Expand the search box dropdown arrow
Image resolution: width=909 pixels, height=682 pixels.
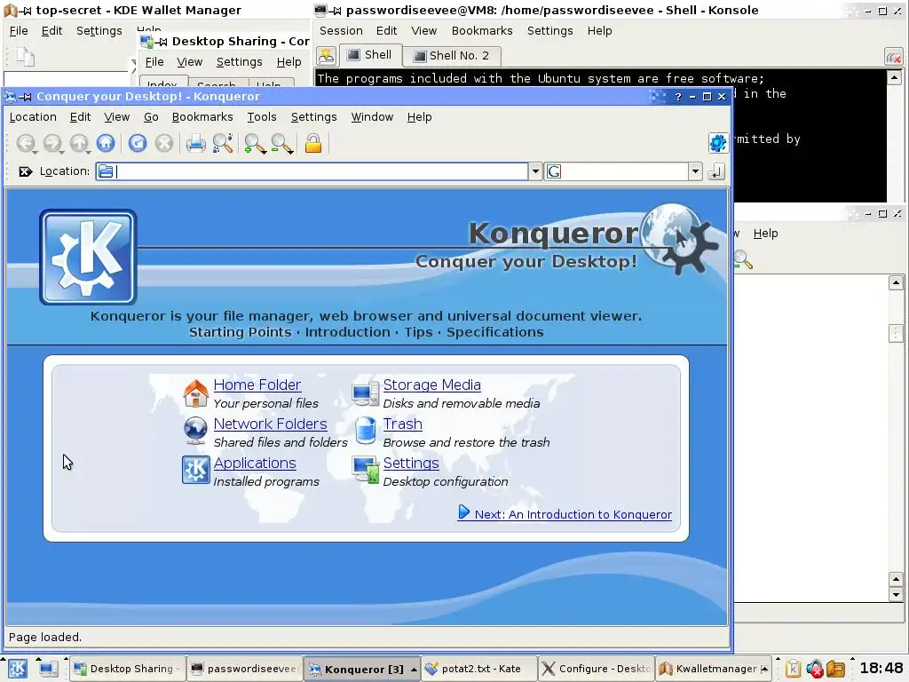695,171
